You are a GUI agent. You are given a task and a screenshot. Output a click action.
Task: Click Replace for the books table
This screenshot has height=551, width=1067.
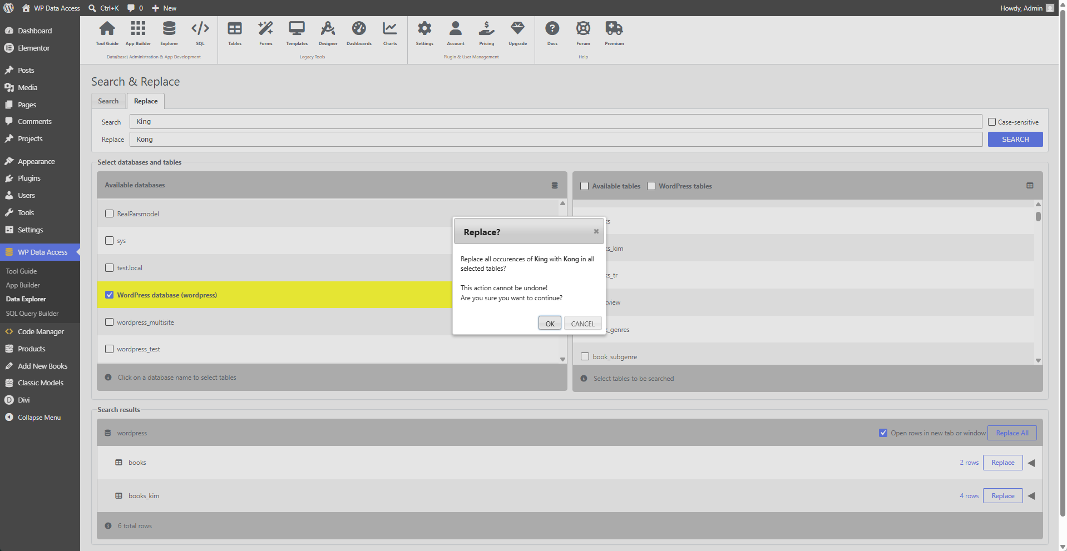[1003, 463]
